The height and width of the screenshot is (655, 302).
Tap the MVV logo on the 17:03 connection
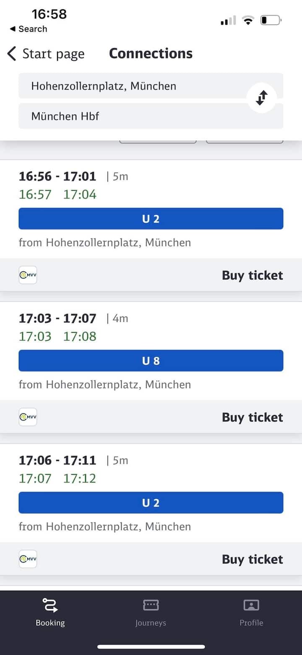[28, 417]
